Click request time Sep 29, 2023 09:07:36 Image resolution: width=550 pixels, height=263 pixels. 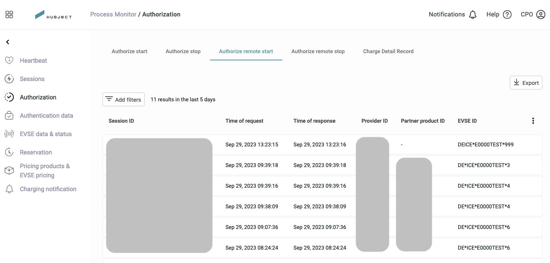(252, 227)
